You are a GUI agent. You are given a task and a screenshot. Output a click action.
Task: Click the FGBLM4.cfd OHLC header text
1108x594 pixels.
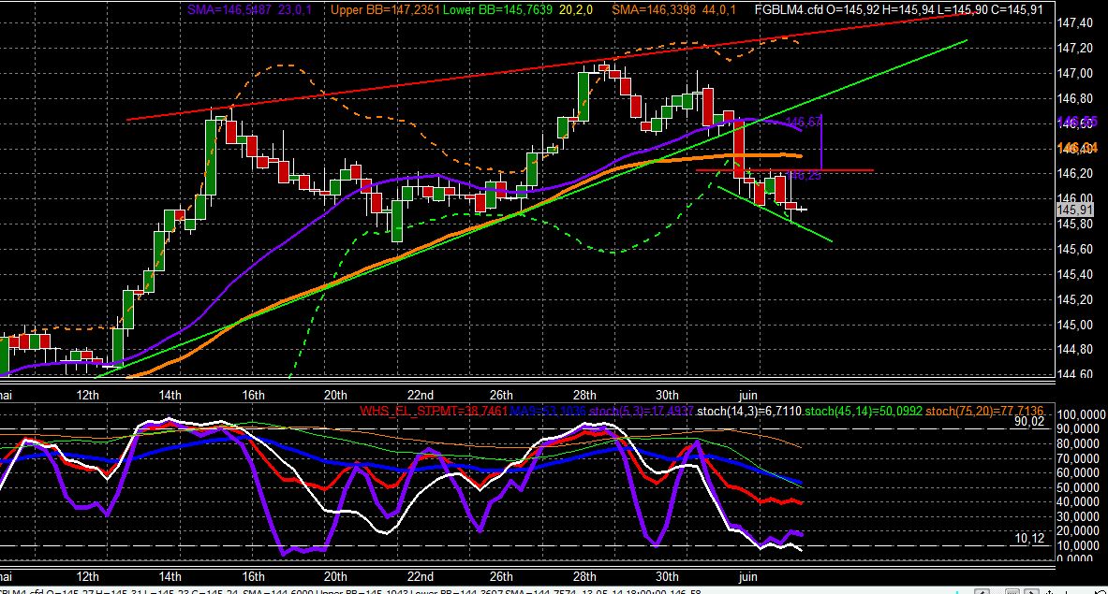(x=899, y=10)
